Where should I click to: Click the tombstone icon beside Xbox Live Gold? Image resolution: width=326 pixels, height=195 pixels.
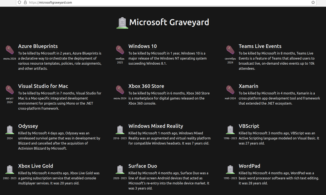10,170
